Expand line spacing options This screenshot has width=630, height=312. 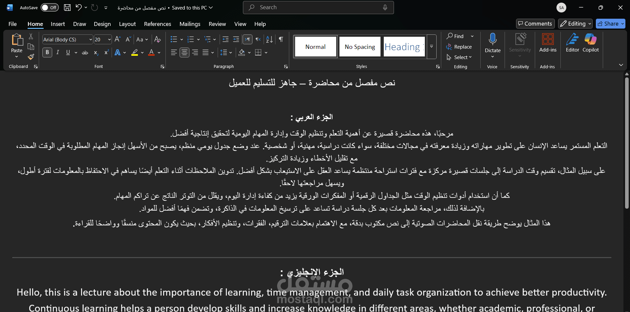click(x=231, y=52)
